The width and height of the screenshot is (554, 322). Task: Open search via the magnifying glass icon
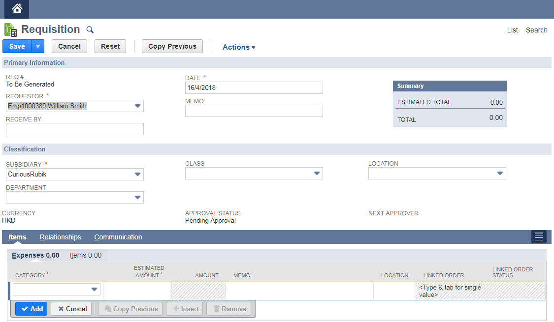[x=90, y=29]
